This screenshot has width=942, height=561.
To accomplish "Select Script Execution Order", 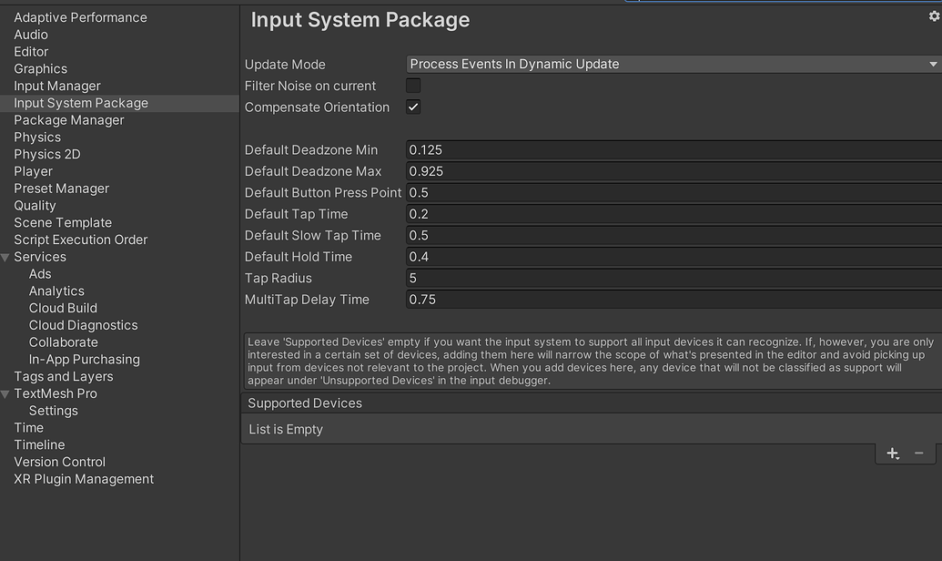I will click(81, 240).
